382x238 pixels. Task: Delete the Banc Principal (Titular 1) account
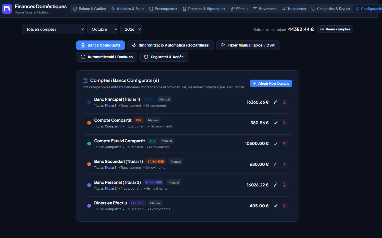(284, 102)
